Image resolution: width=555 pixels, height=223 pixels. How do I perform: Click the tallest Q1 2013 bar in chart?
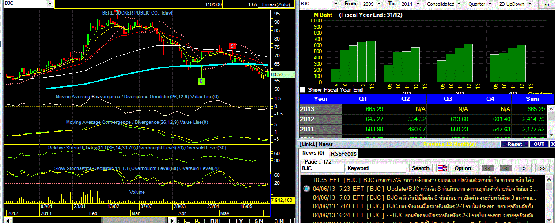point(371,62)
